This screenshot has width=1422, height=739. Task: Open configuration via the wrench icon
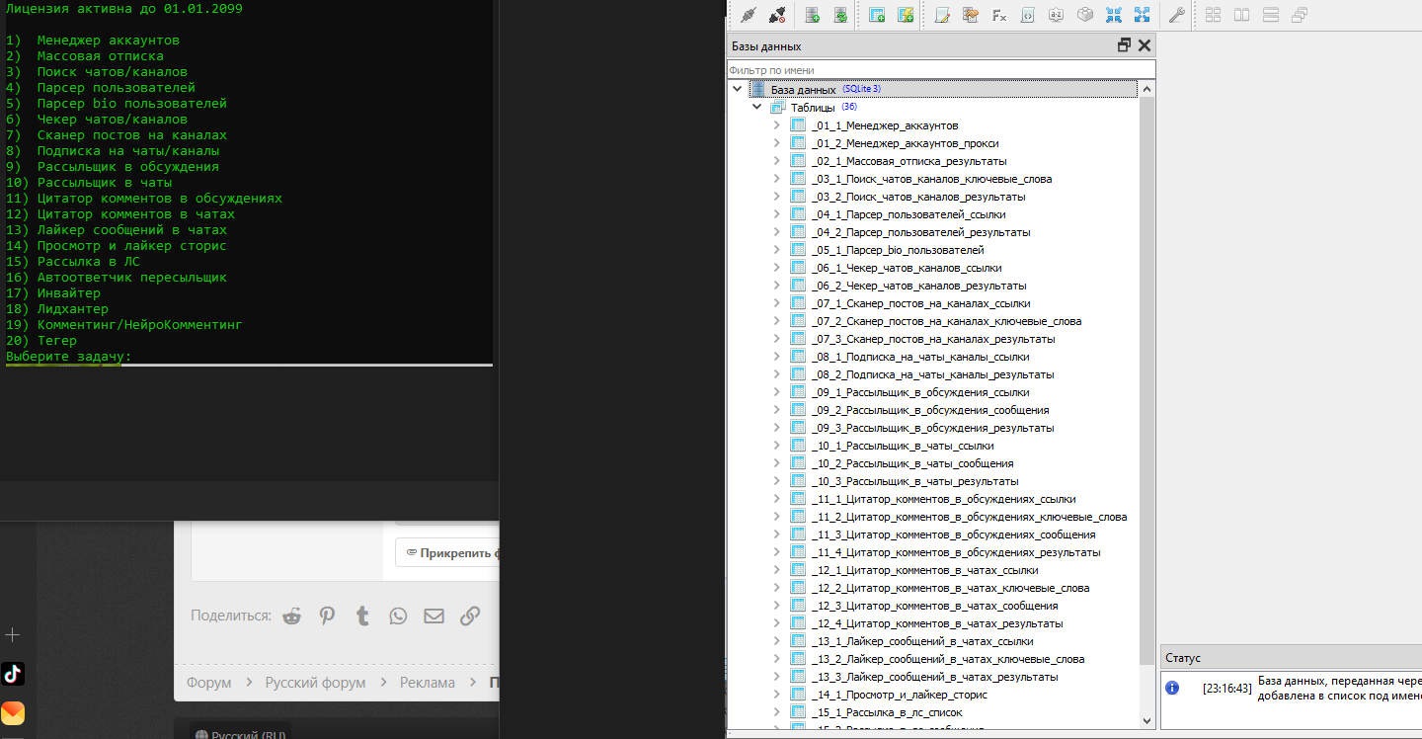click(x=1176, y=15)
